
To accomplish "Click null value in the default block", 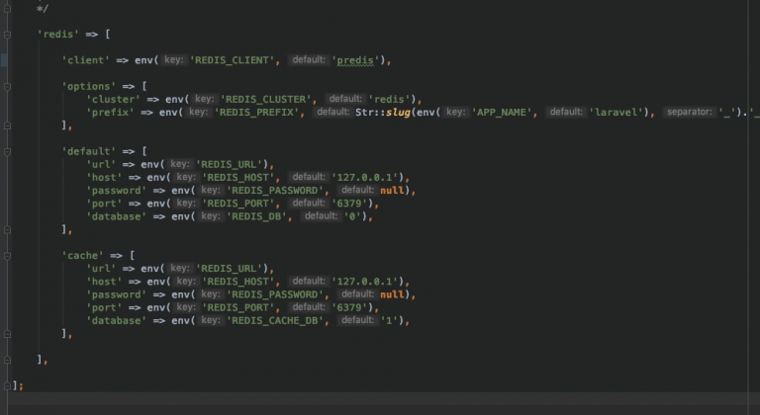I will point(392,191).
